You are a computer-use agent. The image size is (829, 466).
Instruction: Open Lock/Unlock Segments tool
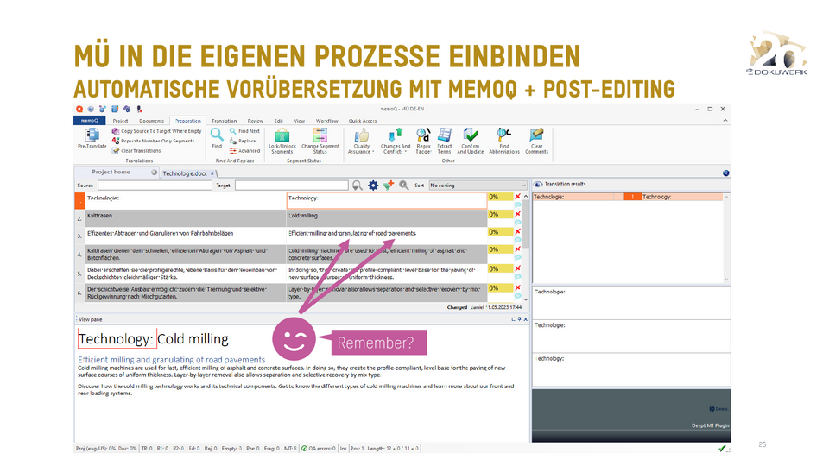click(x=284, y=139)
